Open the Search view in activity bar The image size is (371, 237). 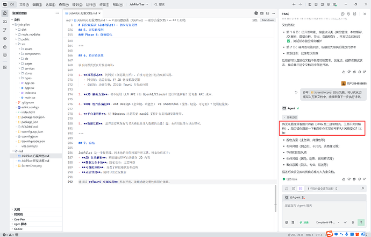pyautogui.click(x=5, y=22)
